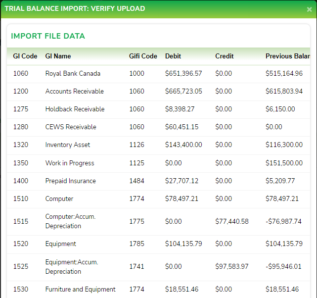Select the Prepaid Insurance account name
Viewport: 317px width, 298px height.
point(71,181)
